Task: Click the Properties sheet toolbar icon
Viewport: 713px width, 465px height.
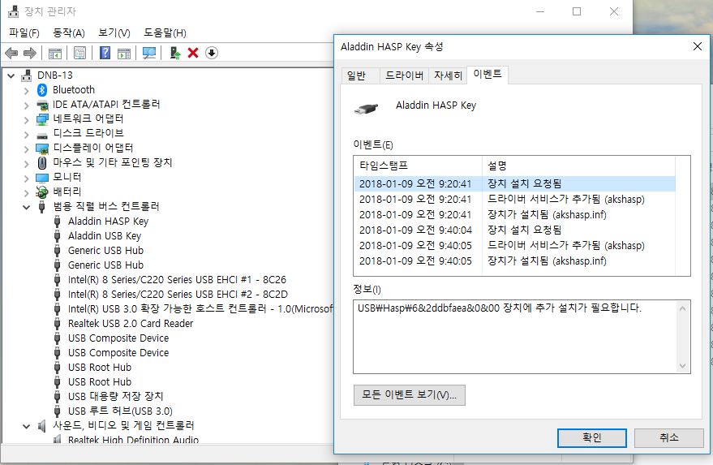Action: click(79, 53)
